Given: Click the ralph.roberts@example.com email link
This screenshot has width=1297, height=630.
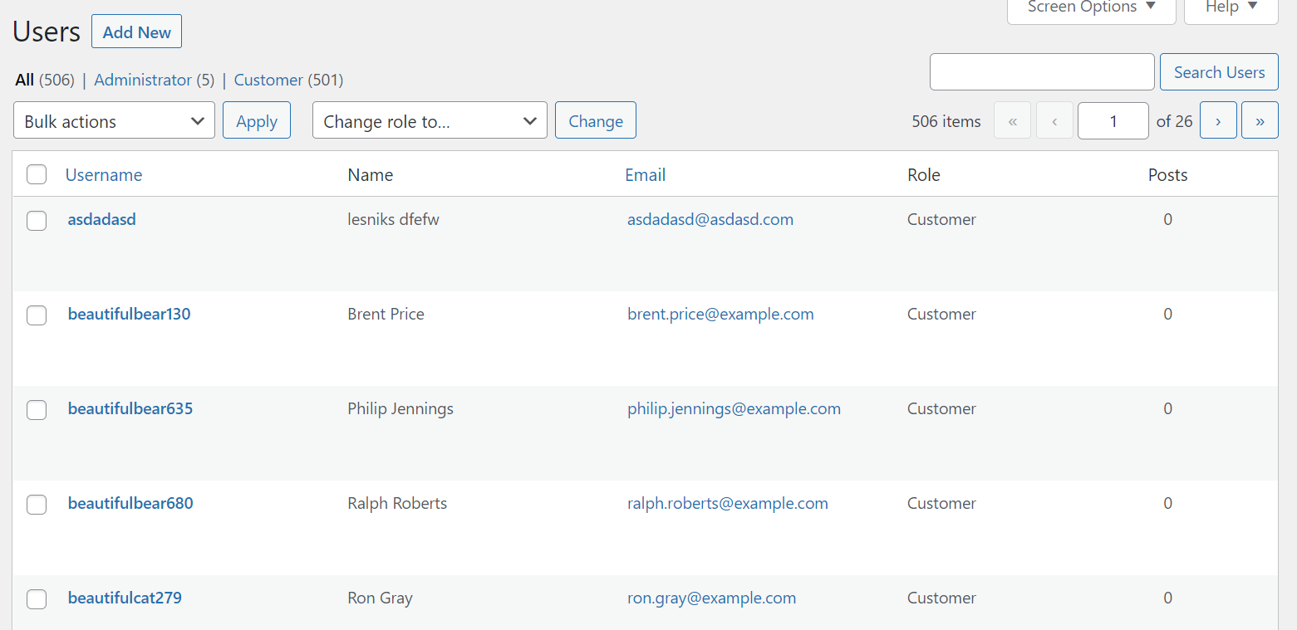Looking at the screenshot, I should pyautogui.click(x=728, y=504).
